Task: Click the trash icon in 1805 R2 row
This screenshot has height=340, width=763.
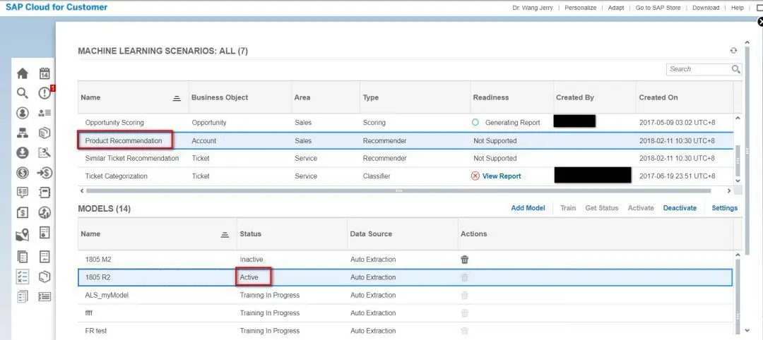Action: [465, 277]
